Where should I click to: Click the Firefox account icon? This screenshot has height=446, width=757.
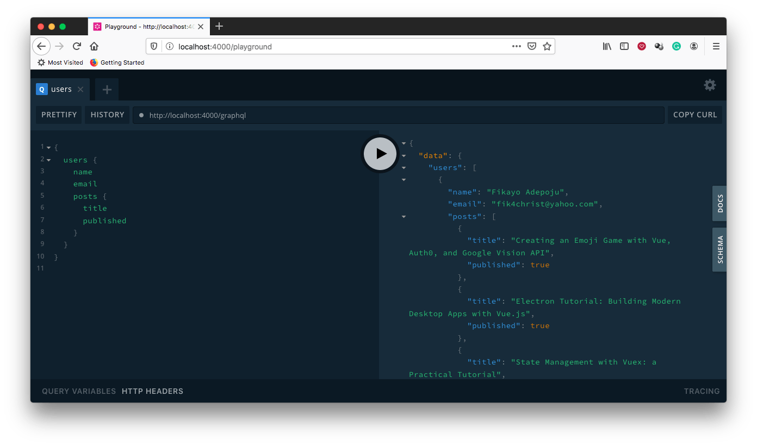point(694,46)
